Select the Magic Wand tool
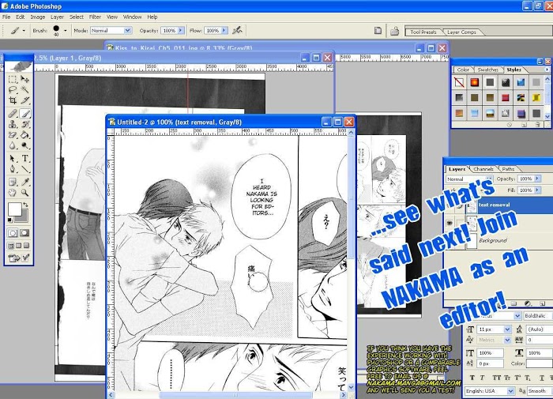This screenshot has width=553, height=399. (25, 91)
